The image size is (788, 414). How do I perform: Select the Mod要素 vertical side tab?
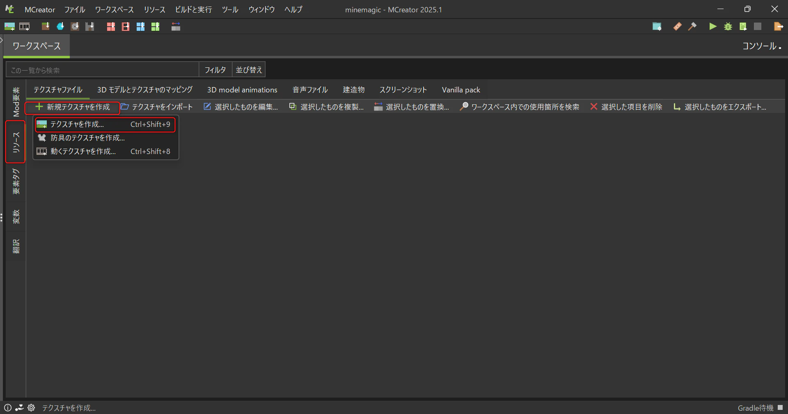point(16,102)
